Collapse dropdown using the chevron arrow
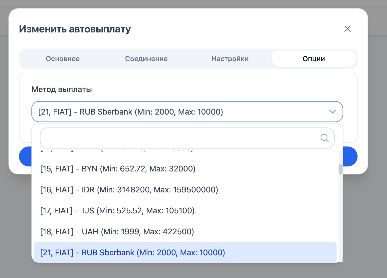 click(x=332, y=112)
